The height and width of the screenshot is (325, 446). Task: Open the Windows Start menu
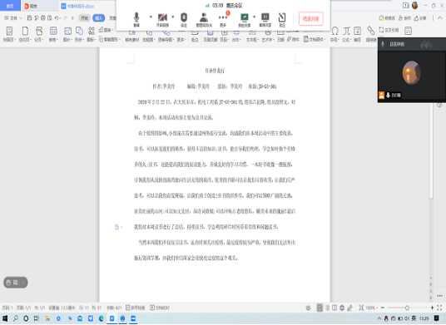5,318
